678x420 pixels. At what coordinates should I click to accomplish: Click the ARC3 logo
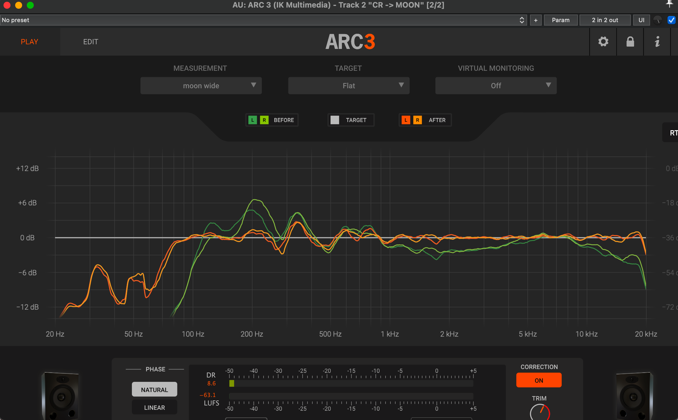[x=350, y=42]
